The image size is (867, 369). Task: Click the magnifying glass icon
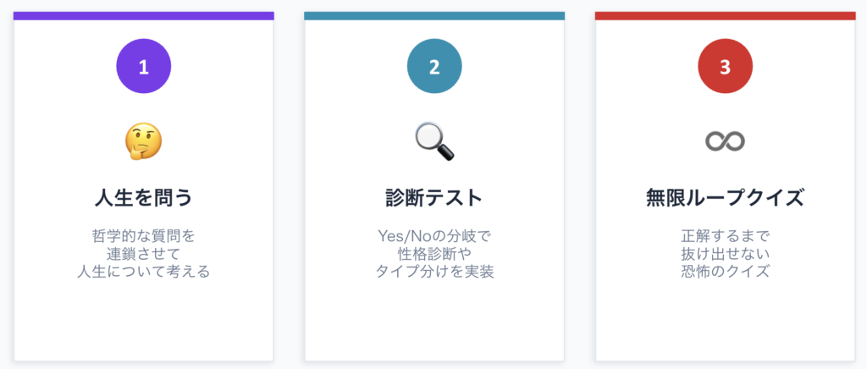pyautogui.click(x=434, y=141)
